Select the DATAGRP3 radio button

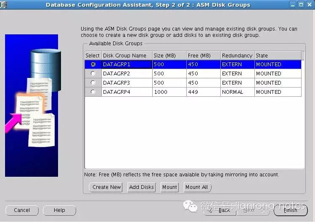(x=93, y=83)
